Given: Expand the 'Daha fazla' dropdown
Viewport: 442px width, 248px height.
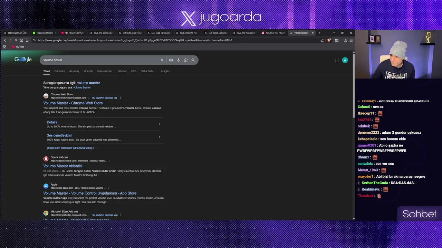Looking at the screenshot, I should point(148,71).
